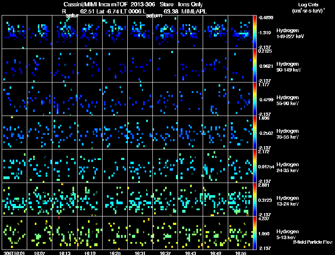Screen dimensions: 335x255
Task: Select the 'Lat -6.74' header value
Action: [x=108, y=12]
